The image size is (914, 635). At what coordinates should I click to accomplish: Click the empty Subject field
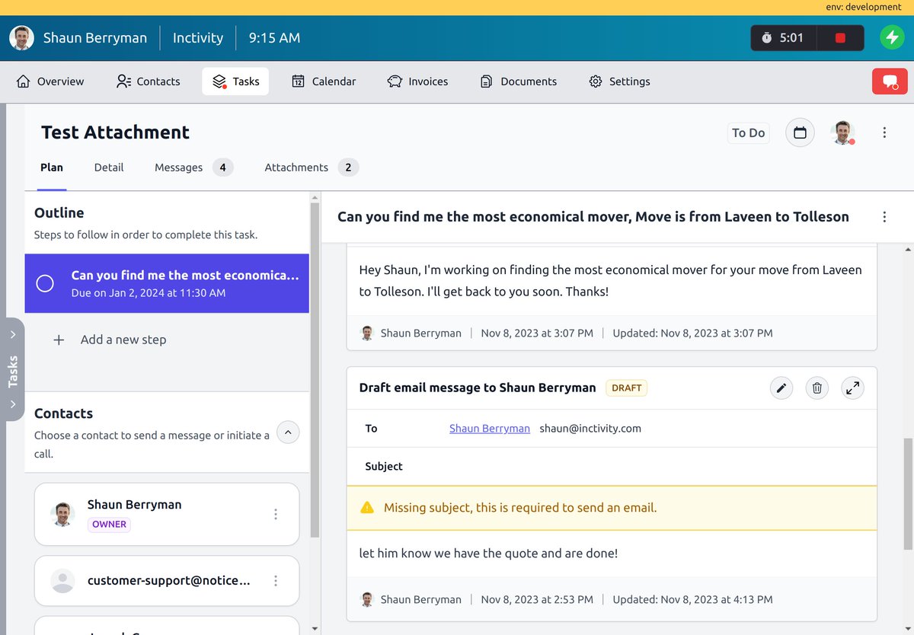click(x=612, y=467)
